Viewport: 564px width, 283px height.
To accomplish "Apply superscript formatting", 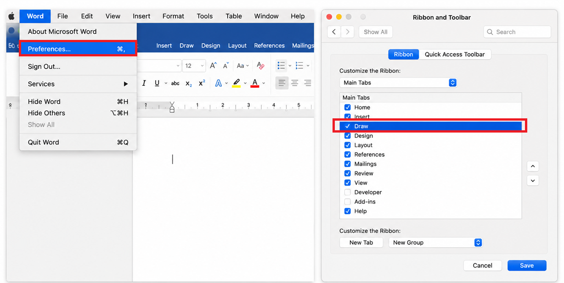I will 202,83.
